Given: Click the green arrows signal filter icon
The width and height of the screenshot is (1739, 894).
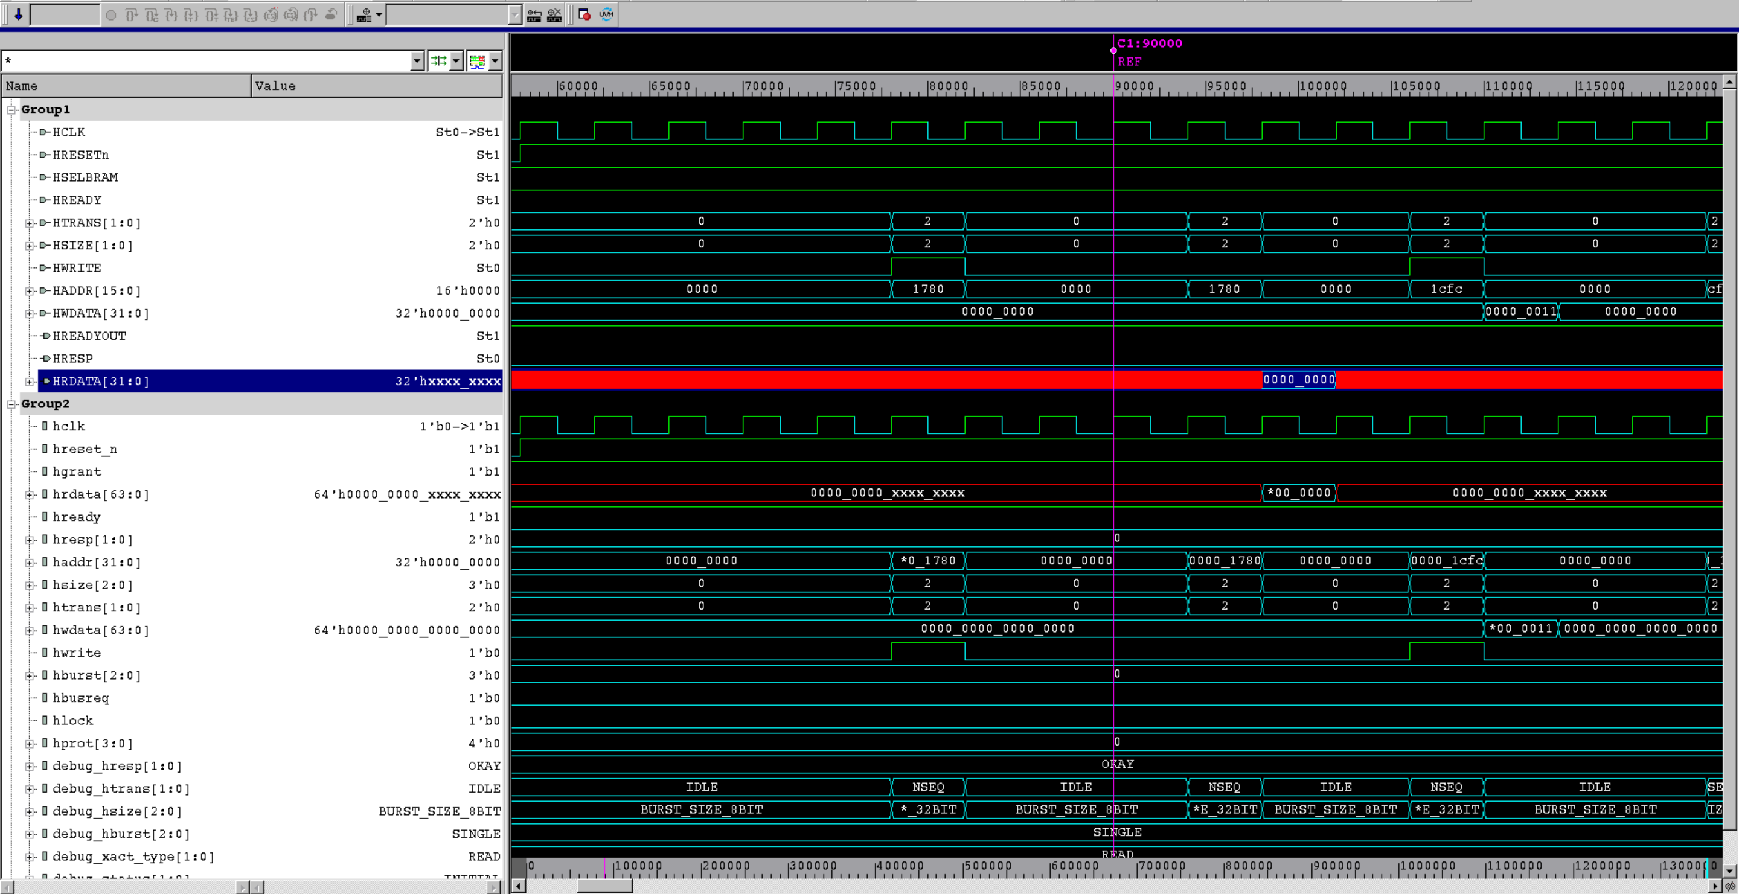Looking at the screenshot, I should (x=439, y=61).
